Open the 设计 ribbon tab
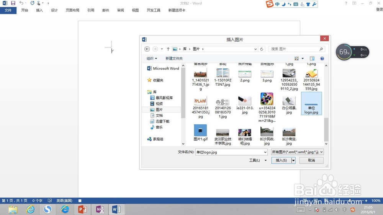Viewport: 383px width, 215px height. 54,10
